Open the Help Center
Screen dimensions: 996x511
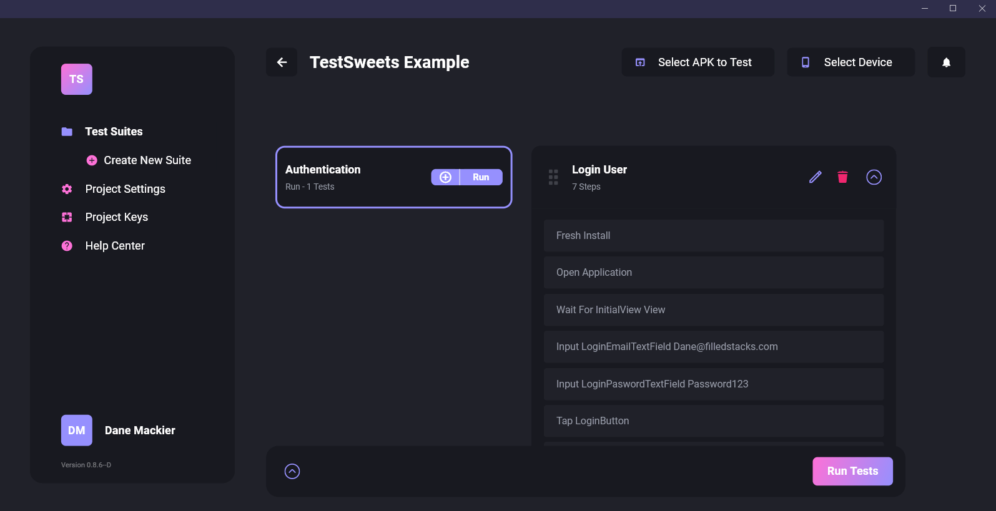pos(115,246)
